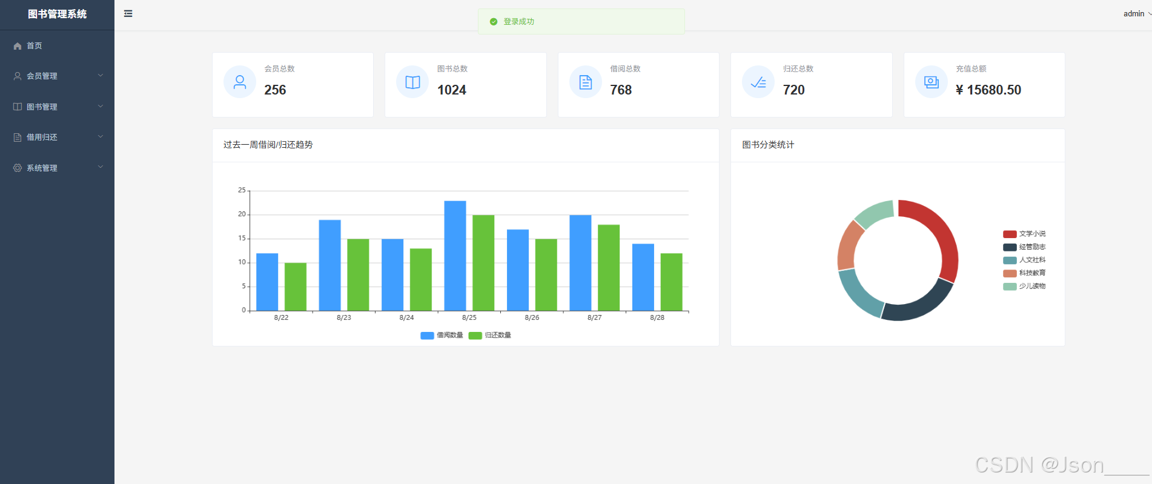Open the admin user dropdown
The height and width of the screenshot is (484, 1152).
(1137, 13)
